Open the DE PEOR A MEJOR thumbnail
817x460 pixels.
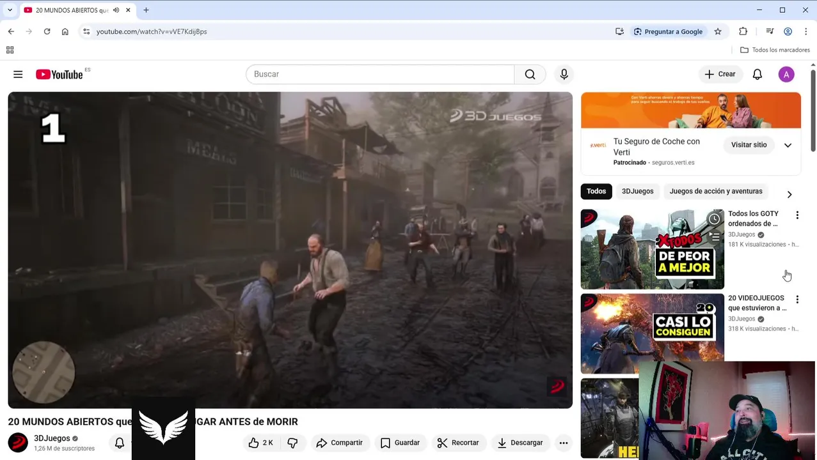coord(652,249)
